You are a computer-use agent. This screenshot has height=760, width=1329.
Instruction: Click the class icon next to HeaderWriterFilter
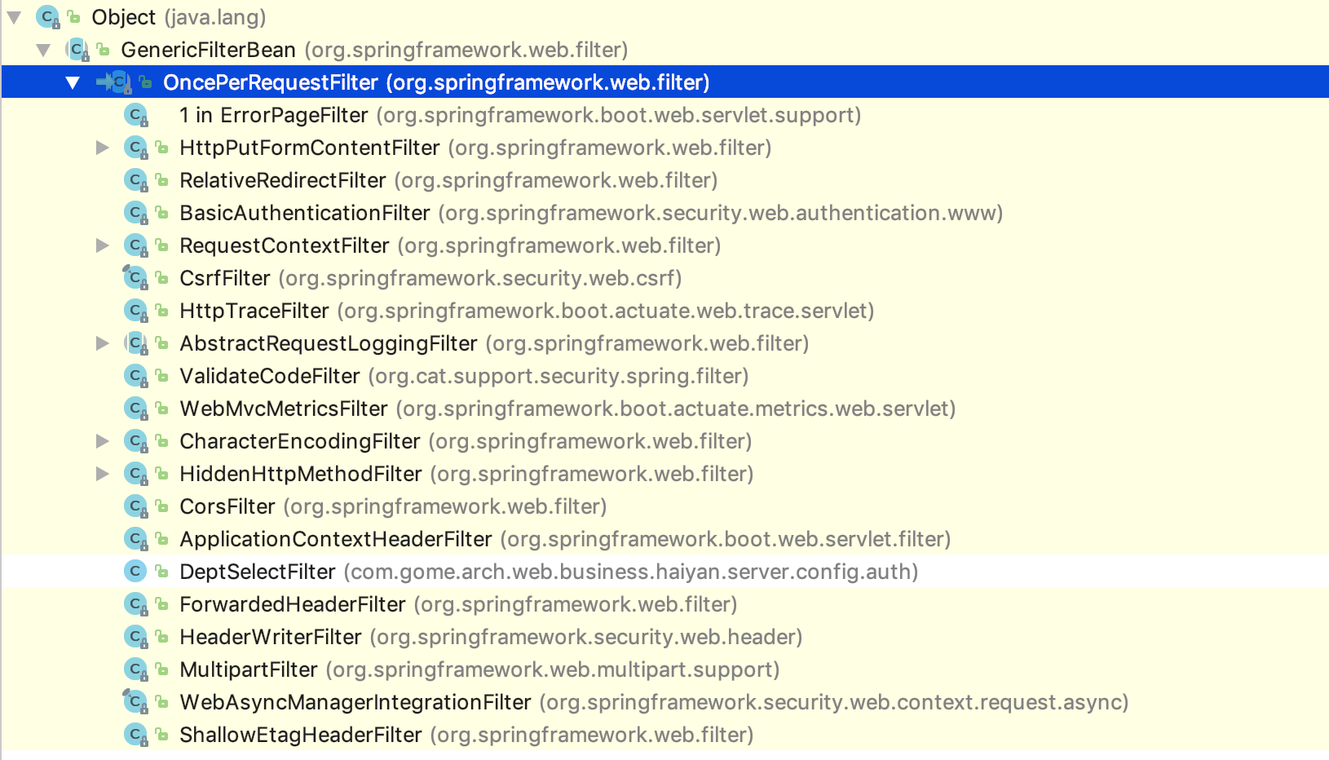pos(135,636)
